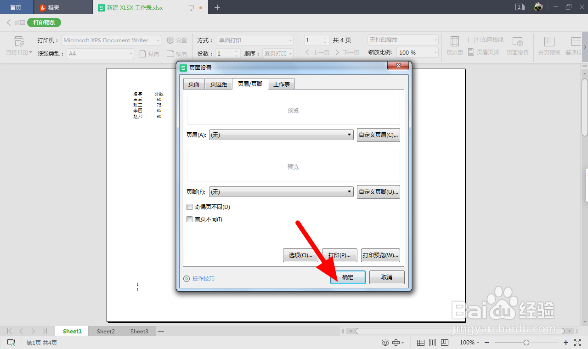
Task: Click the 返回 back arrow
Action: (x=9, y=23)
